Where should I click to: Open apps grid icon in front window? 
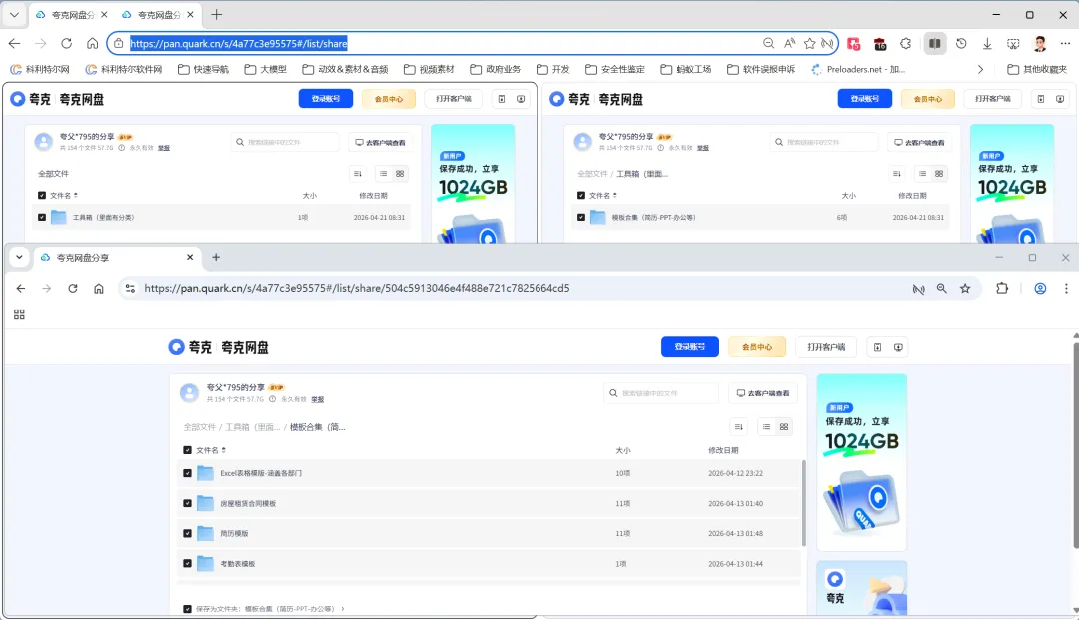coord(19,314)
